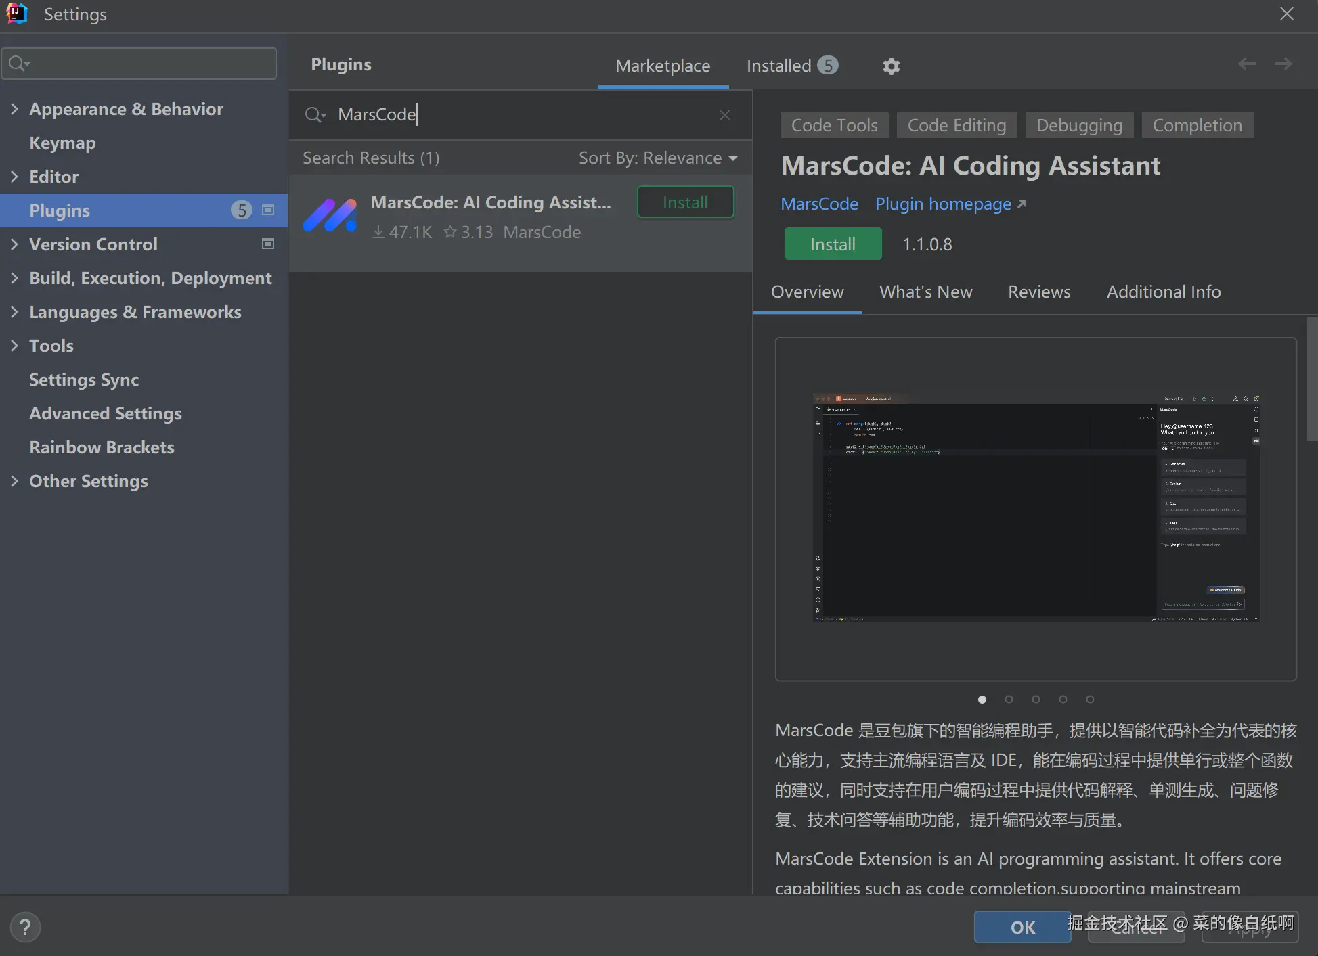Click the version number 1.1.0.8
Image resolution: width=1318 pixels, height=956 pixels.
[927, 244]
